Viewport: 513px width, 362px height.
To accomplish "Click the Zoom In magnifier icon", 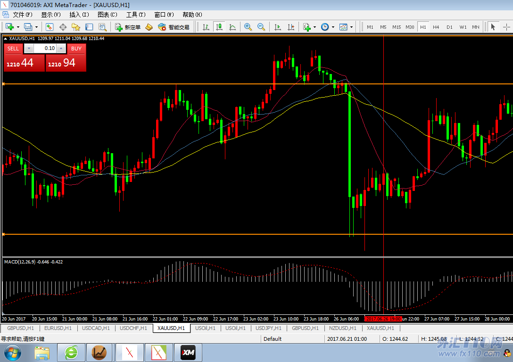I will coord(248,27).
